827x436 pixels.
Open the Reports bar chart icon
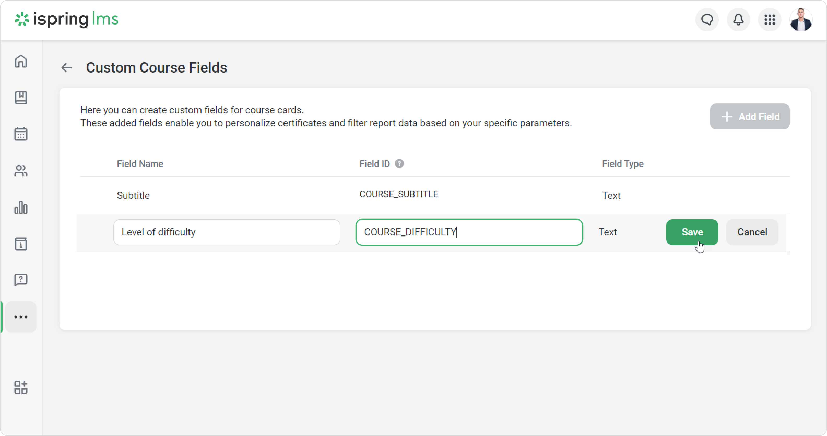click(21, 207)
